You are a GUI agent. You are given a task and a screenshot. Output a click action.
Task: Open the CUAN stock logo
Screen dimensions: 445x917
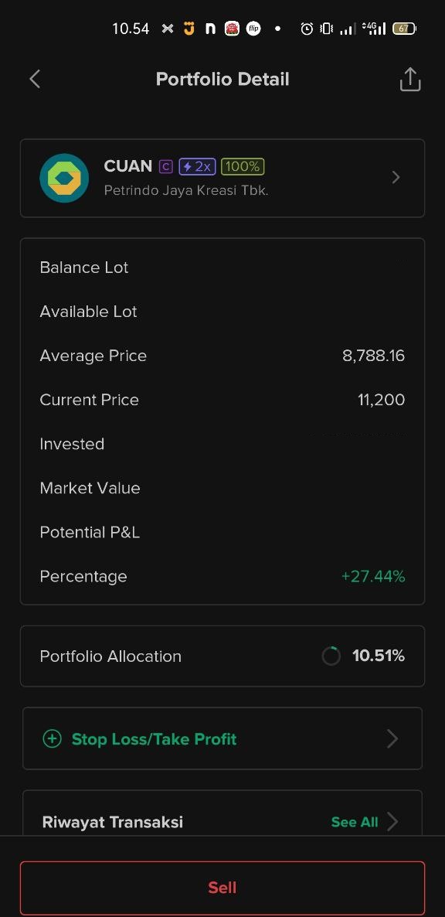point(64,178)
